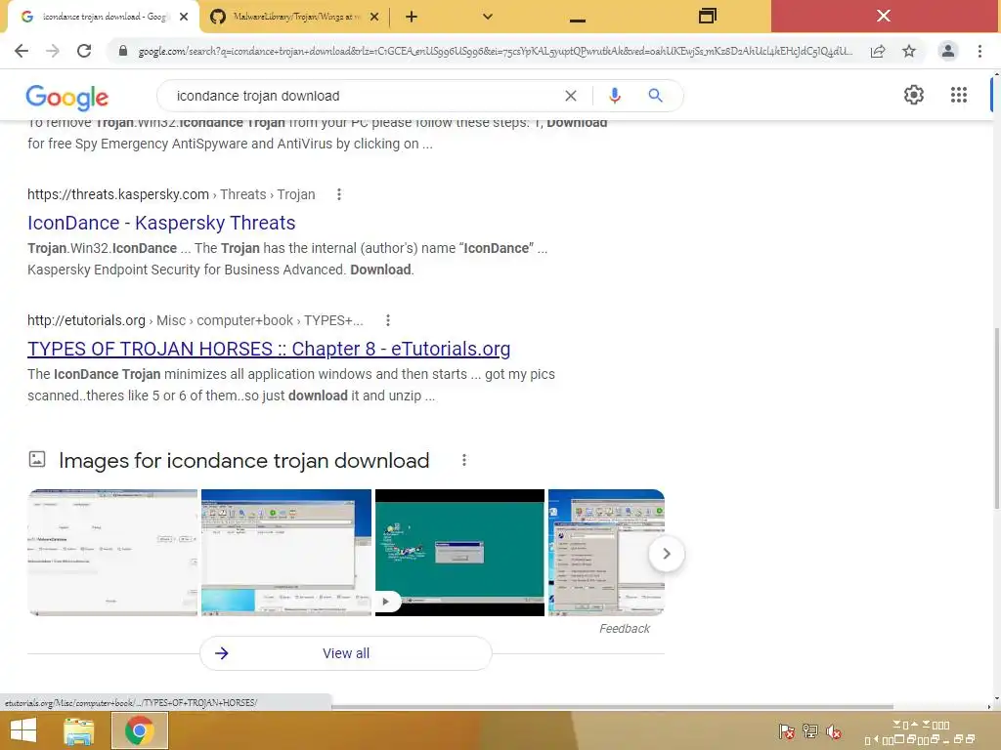Click the browser address bar URL
The image size is (1001, 750).
tap(495, 51)
